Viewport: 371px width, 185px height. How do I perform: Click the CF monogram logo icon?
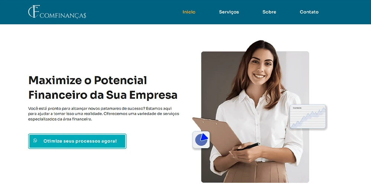click(x=34, y=11)
